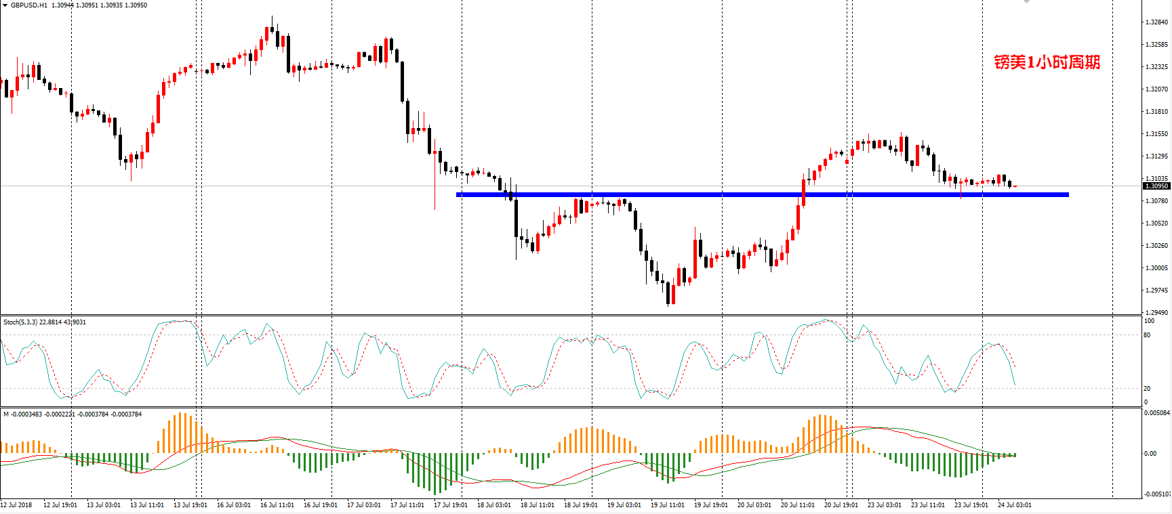Click the gray chart shift triangle marker
This screenshot has width=1172, height=514.
1027,2
